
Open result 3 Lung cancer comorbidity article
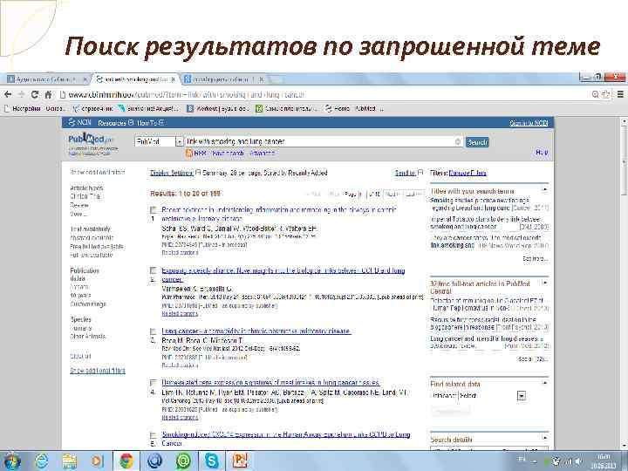click(x=256, y=331)
